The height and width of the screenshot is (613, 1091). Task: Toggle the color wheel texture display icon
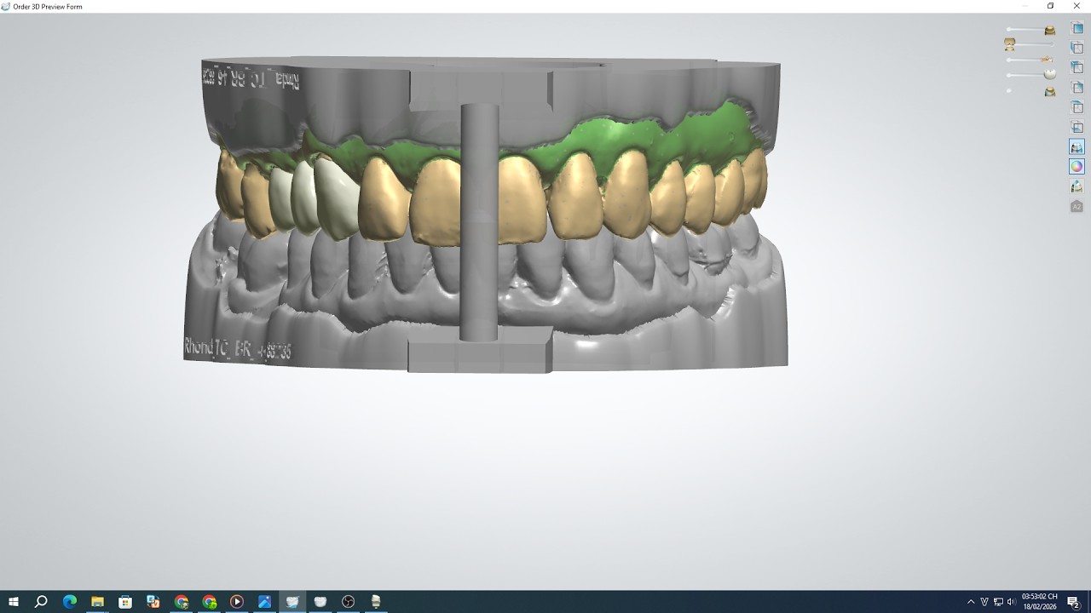[1077, 167]
